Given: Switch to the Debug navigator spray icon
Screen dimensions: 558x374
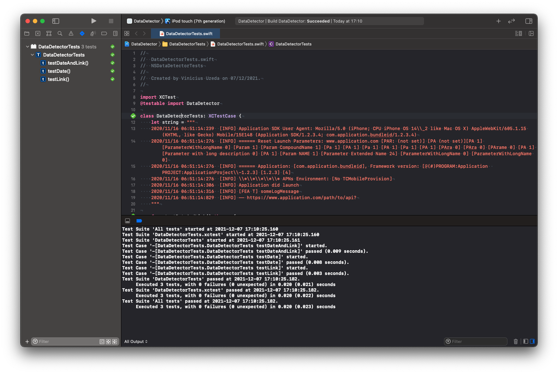Looking at the screenshot, I should (x=93, y=34).
